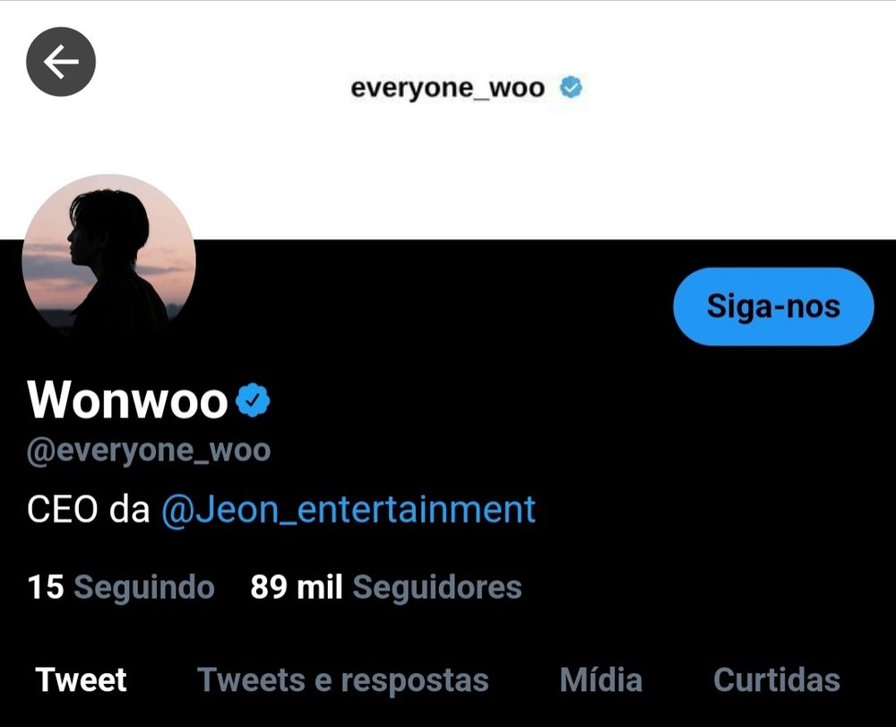This screenshot has height=727, width=896.
Task: Click the @everyone_woo handle text
Action: 149,450
